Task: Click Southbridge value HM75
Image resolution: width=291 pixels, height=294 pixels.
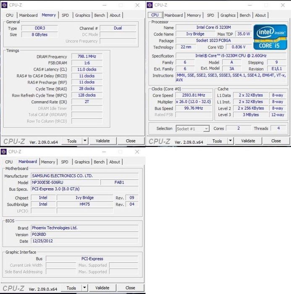Action: point(85,204)
